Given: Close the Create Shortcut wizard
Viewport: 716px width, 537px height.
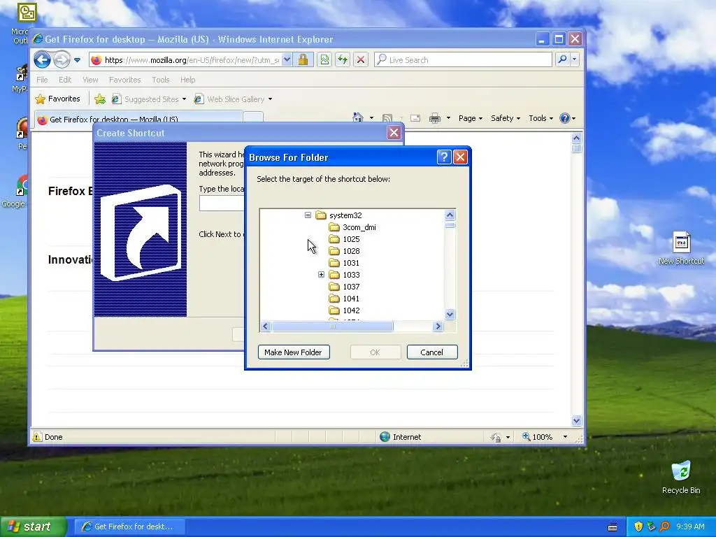Looking at the screenshot, I should (394, 133).
